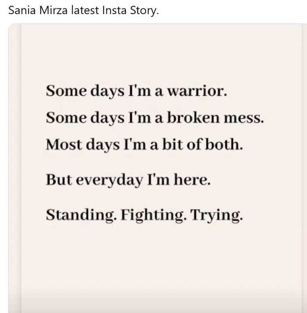
Task: Click the words 'broken mess' in the quote
Action: [215, 117]
